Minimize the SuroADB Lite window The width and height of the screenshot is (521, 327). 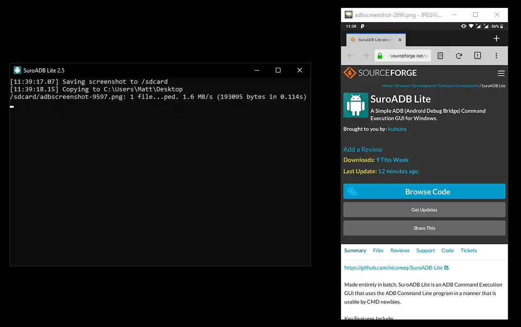(x=257, y=70)
